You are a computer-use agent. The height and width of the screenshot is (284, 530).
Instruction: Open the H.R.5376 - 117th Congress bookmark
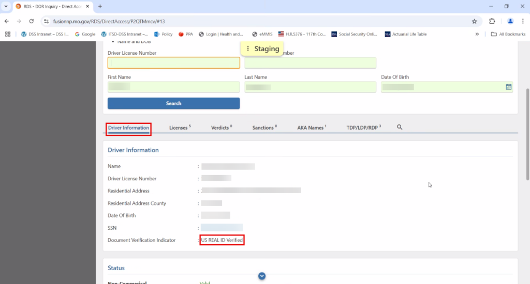point(302,34)
